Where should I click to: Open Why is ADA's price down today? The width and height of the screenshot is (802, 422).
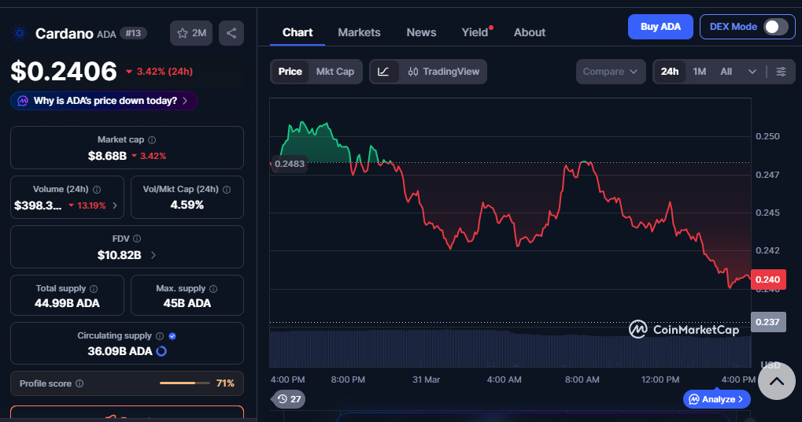(x=104, y=101)
